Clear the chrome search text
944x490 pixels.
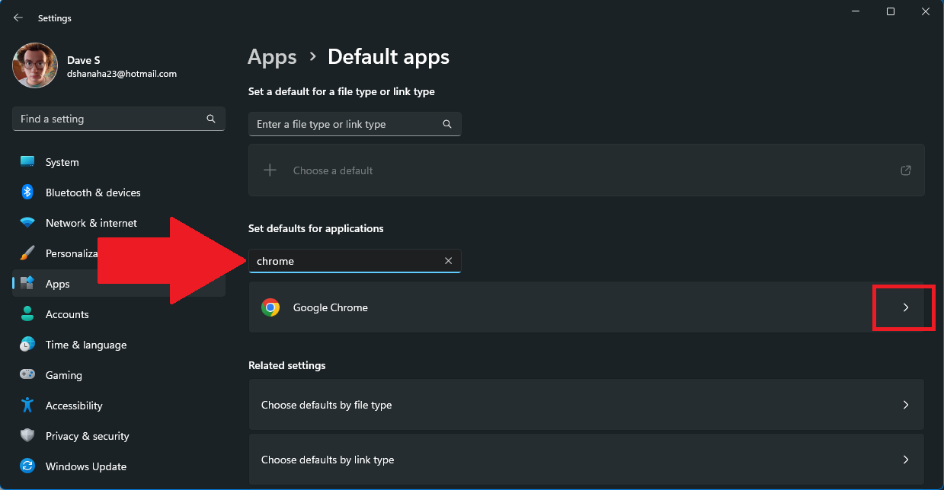tap(448, 260)
